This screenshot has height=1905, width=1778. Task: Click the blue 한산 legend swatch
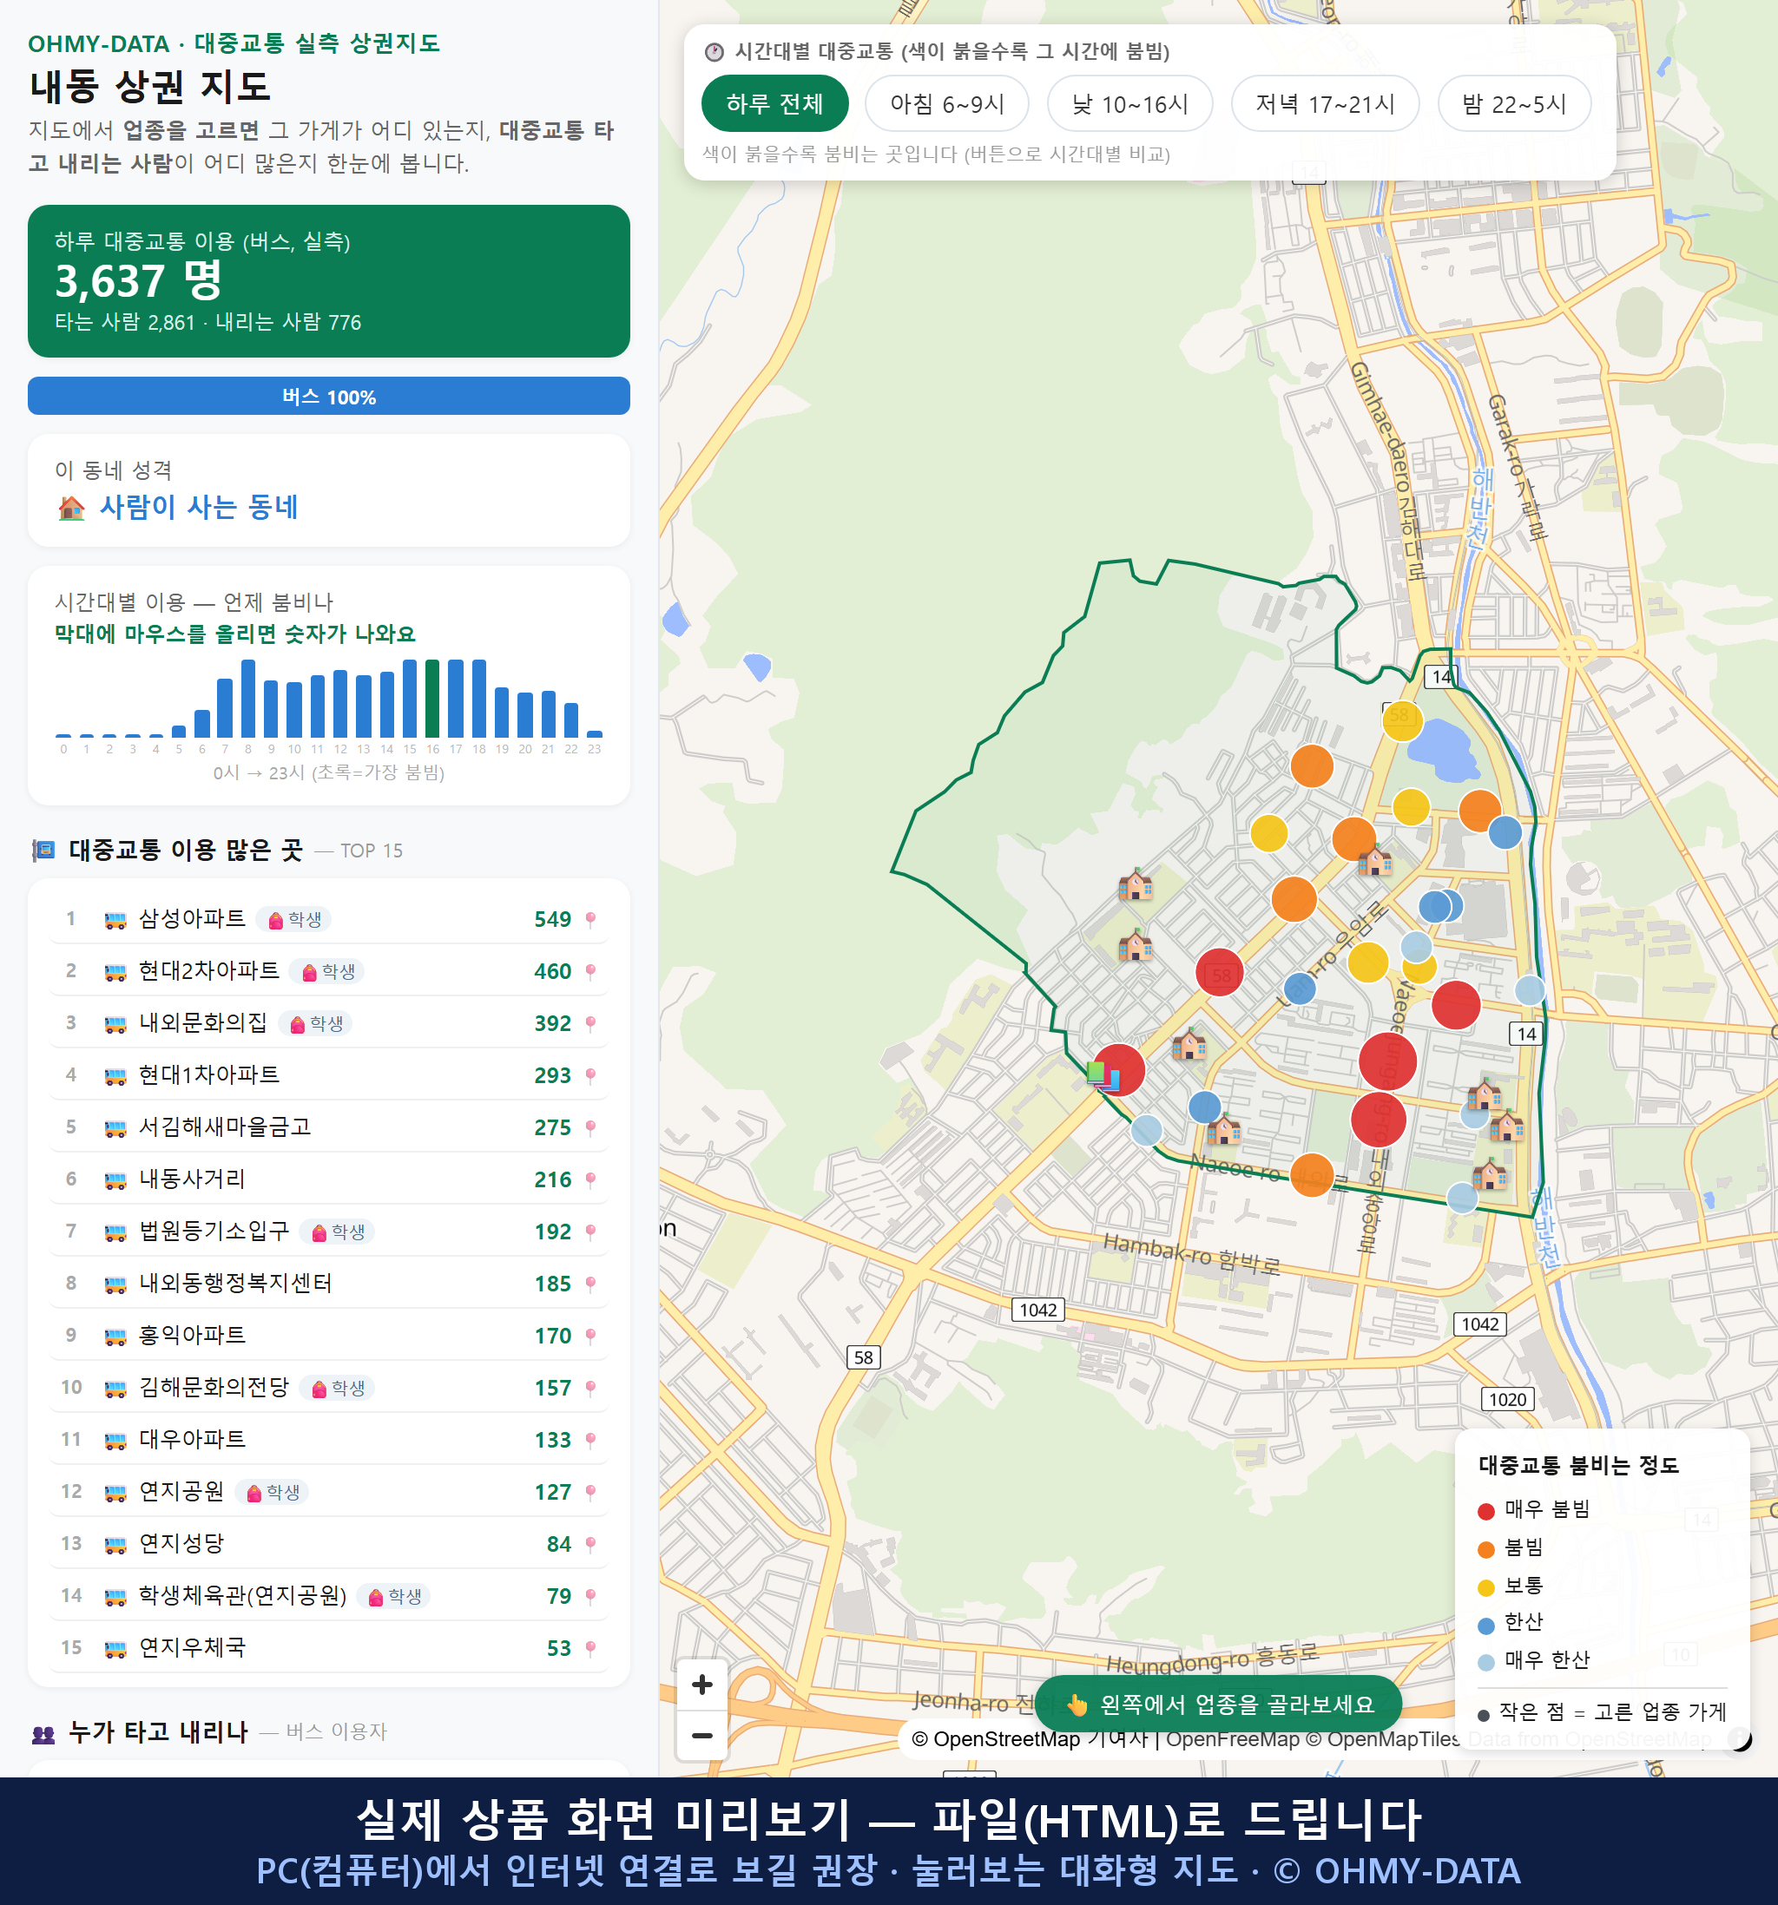pyautogui.click(x=1485, y=1626)
